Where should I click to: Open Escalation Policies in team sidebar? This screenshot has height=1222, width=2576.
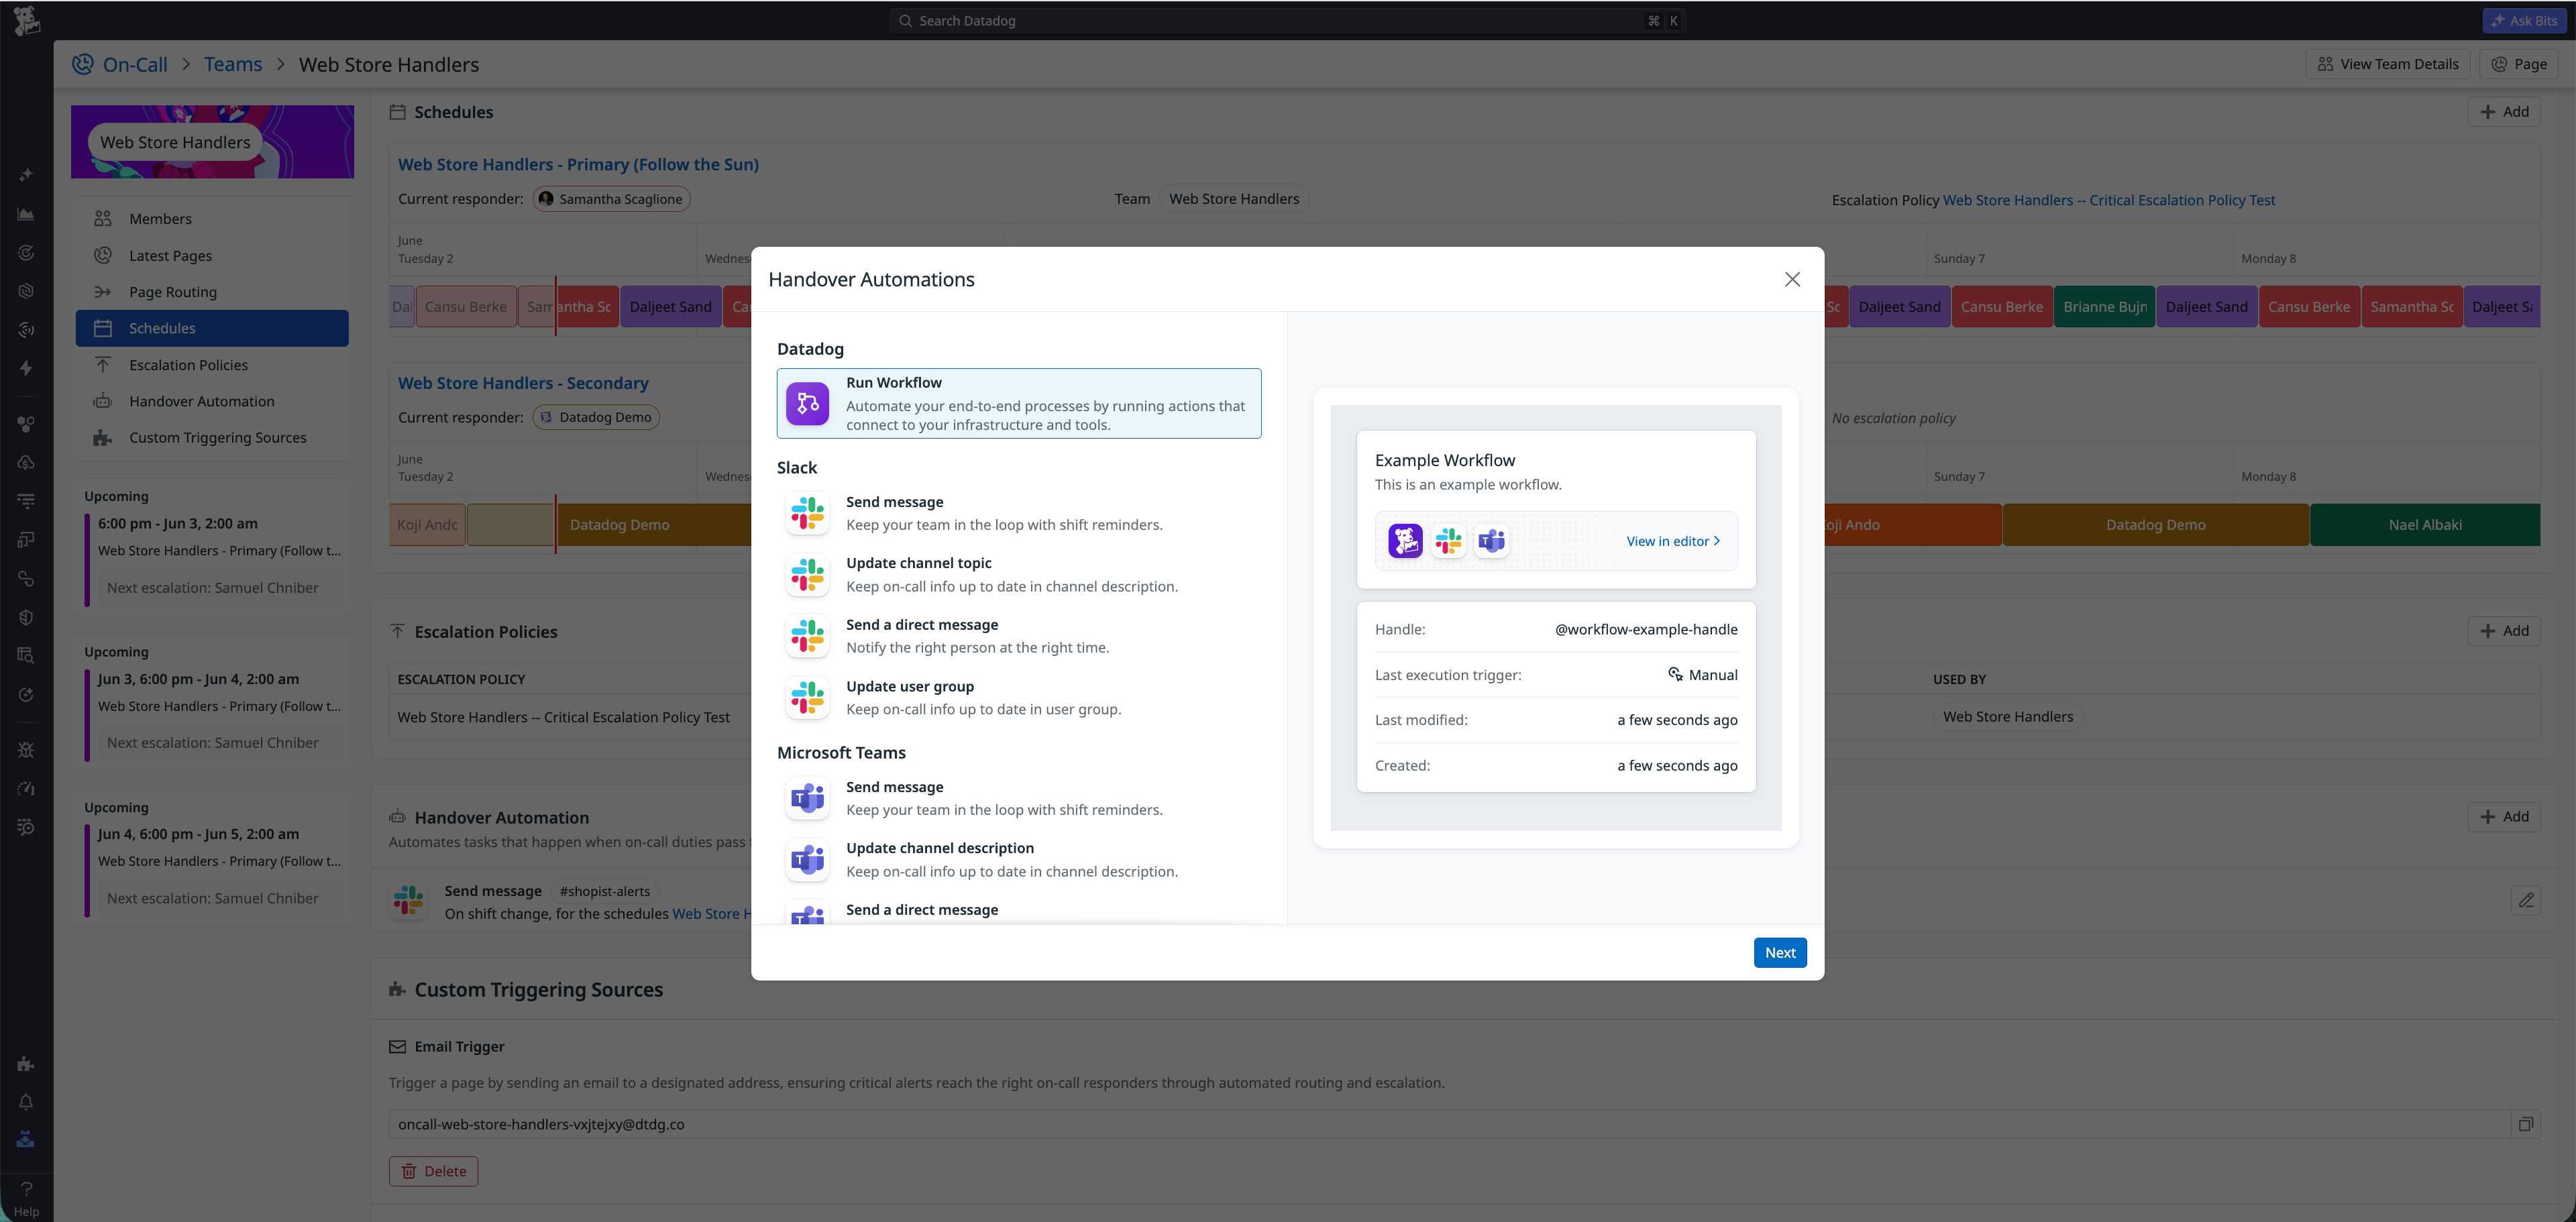212,365
